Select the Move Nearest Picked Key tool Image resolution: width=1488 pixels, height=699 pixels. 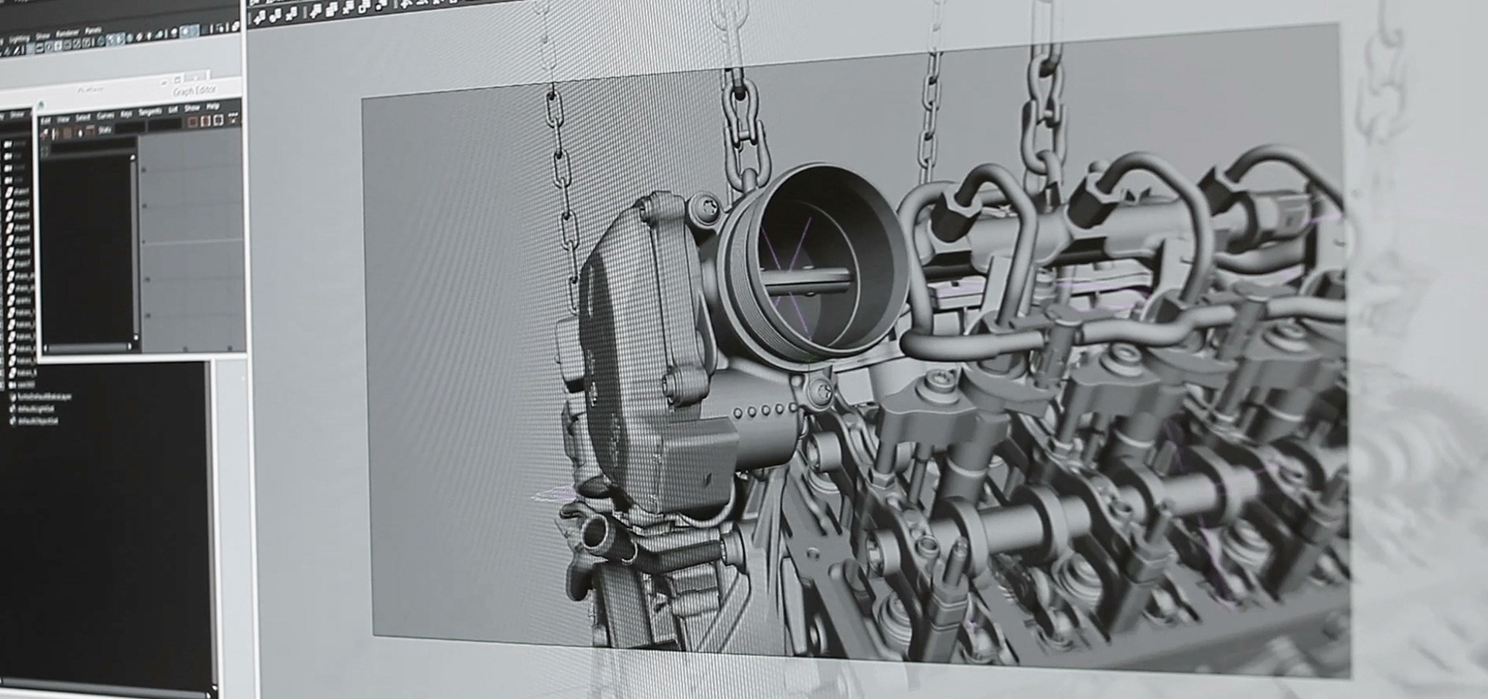tap(44, 133)
